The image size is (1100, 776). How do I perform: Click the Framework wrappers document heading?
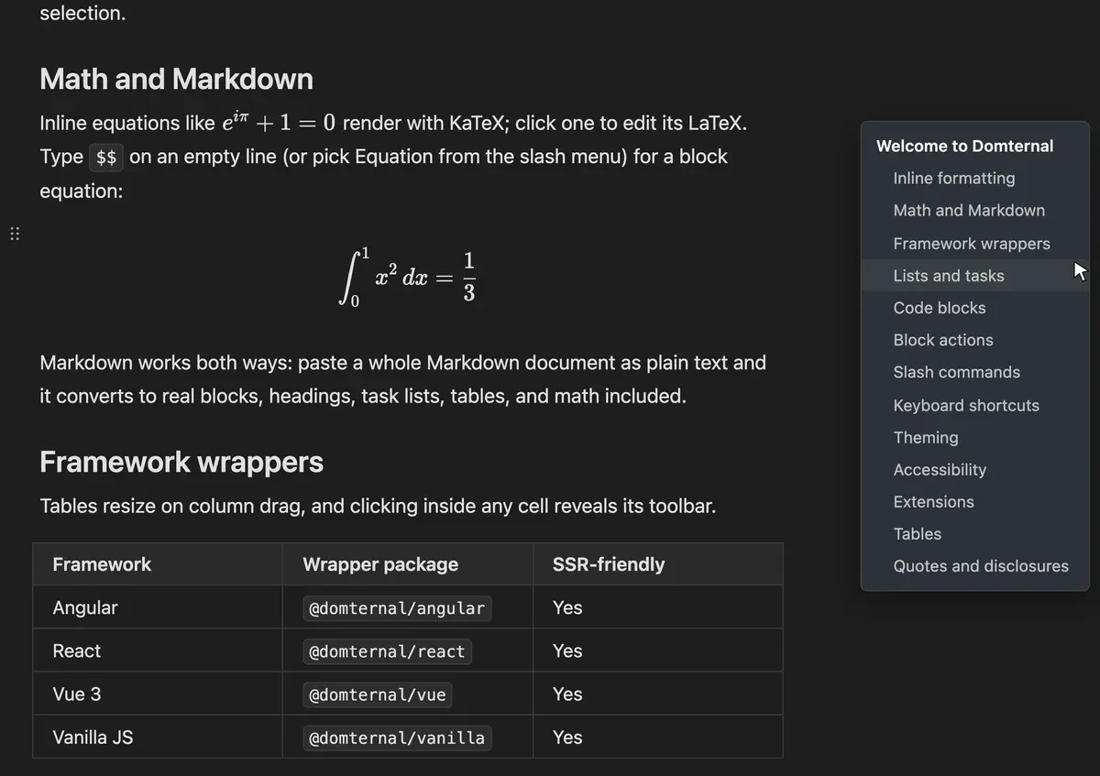(x=181, y=462)
